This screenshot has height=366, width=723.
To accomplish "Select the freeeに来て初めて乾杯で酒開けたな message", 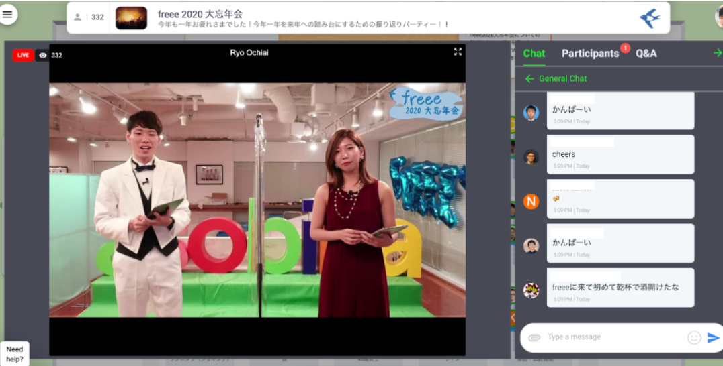I will (x=620, y=288).
